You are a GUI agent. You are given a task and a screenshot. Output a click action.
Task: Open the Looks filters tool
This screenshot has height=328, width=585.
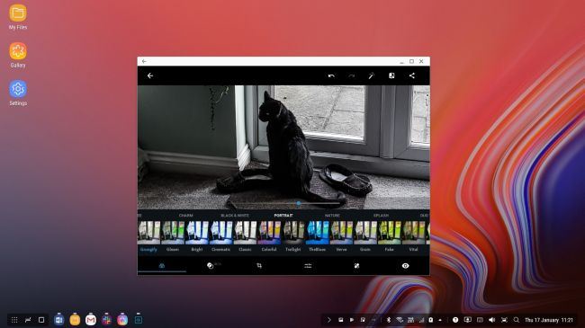[x=161, y=266]
